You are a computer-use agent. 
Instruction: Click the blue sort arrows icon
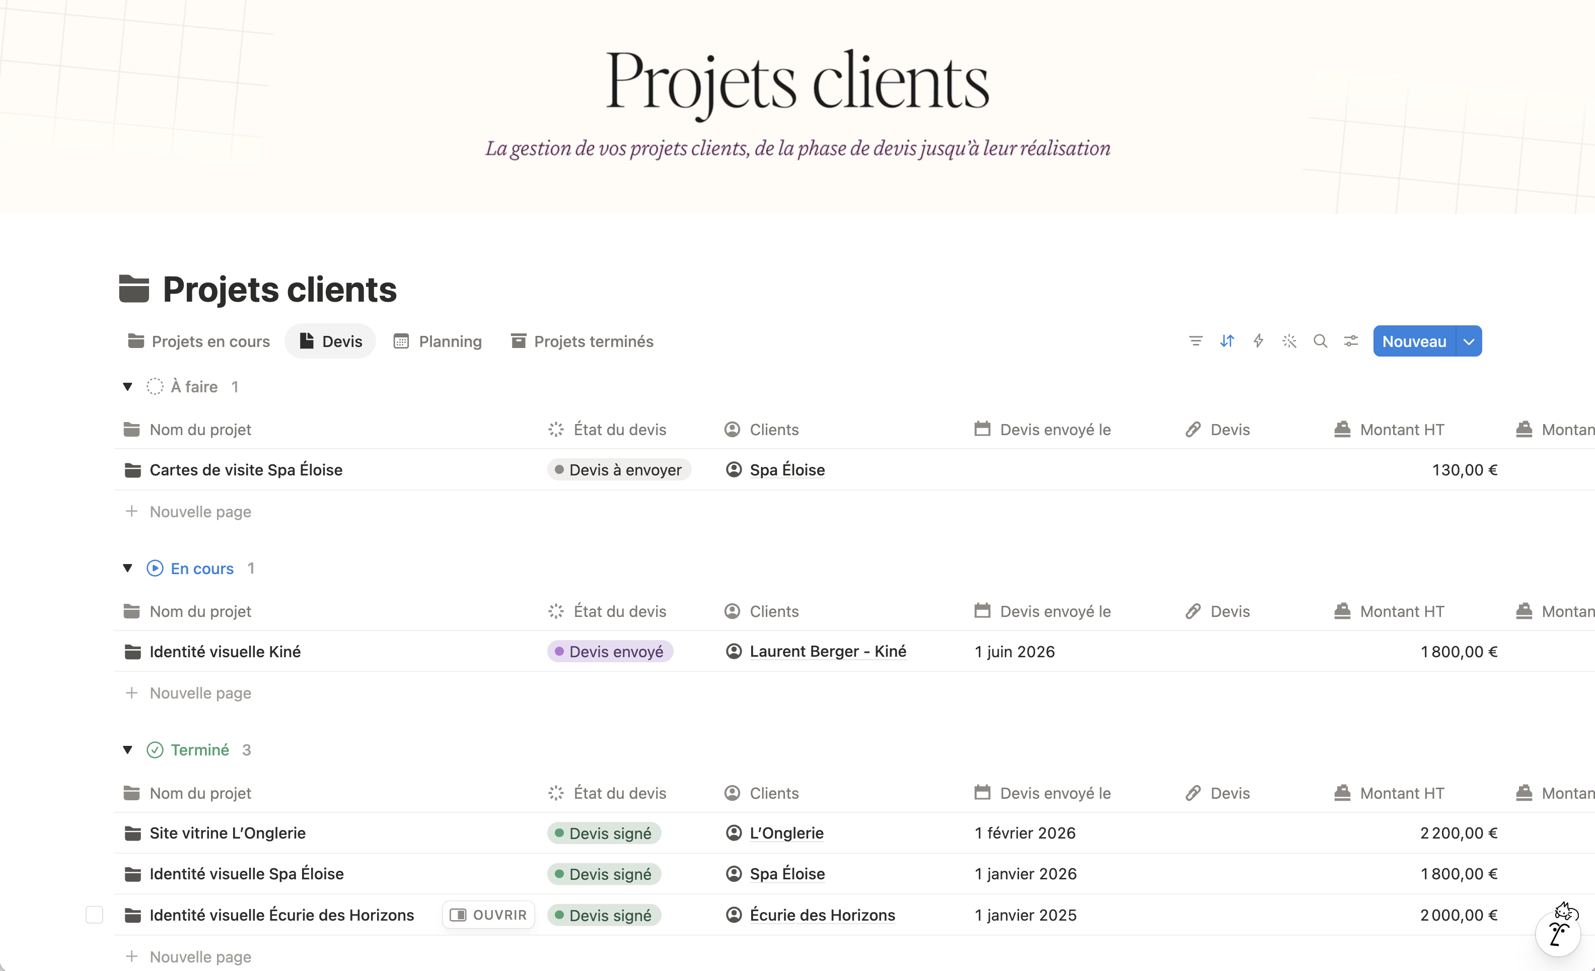1226,341
